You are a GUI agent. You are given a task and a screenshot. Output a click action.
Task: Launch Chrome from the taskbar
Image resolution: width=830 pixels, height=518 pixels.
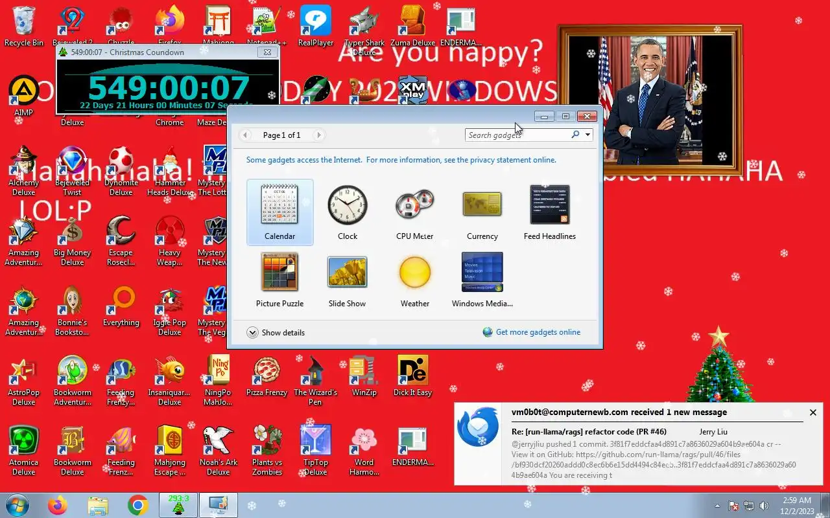coord(137,505)
